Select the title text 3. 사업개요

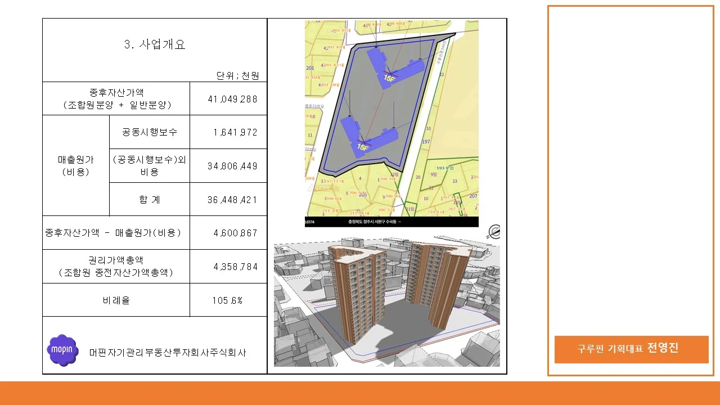155,45
